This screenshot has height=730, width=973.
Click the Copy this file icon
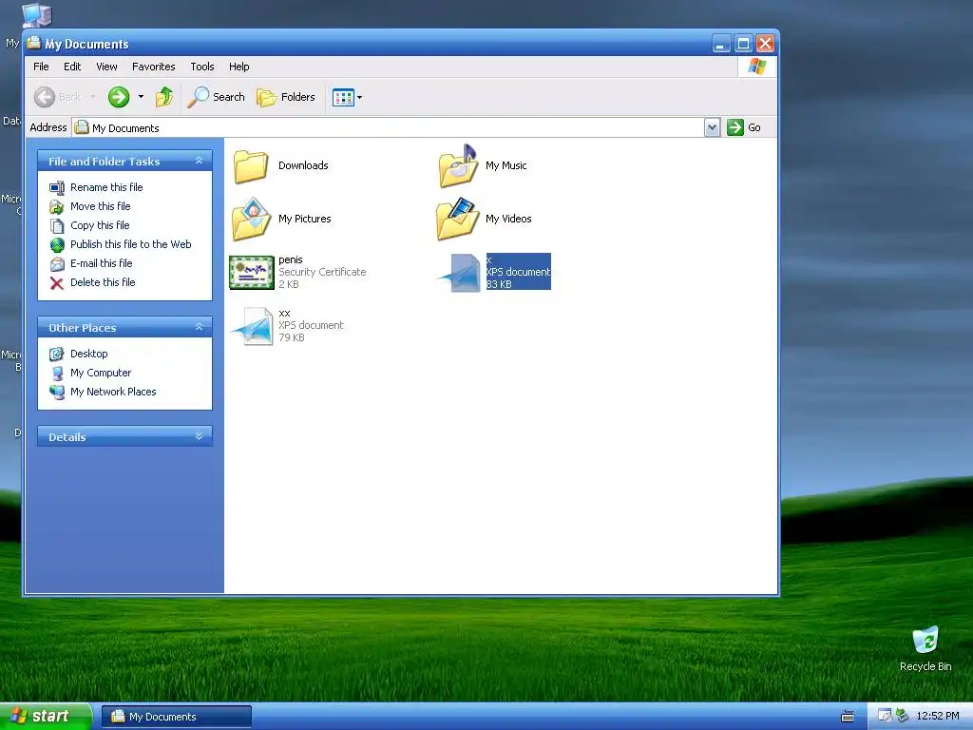[57, 226]
